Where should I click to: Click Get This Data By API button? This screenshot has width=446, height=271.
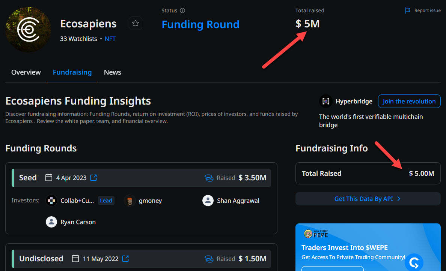coord(368,199)
